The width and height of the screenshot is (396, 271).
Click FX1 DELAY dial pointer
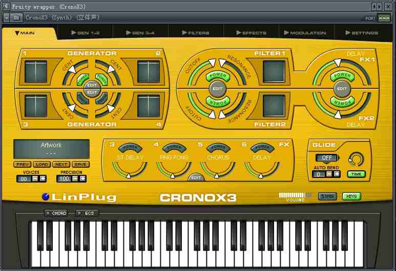(338, 62)
